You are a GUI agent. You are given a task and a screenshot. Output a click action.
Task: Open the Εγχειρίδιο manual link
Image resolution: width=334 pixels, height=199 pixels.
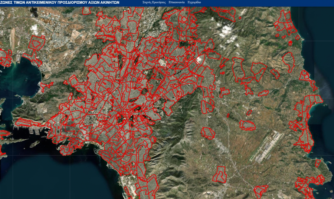(194, 2)
